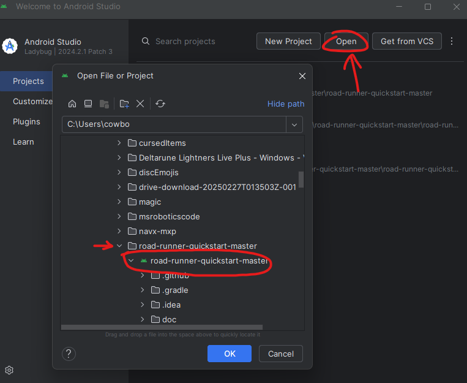Click the Cancel button
The width and height of the screenshot is (467, 383).
point(281,354)
